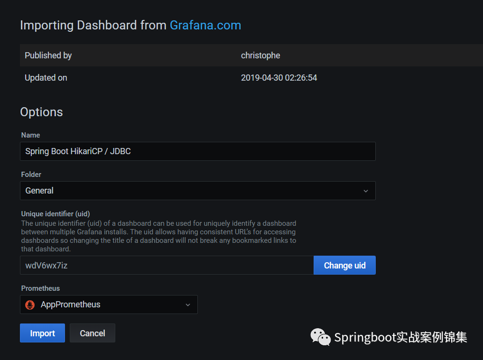
Task: Click the publisher name christophe
Action: tap(260, 55)
